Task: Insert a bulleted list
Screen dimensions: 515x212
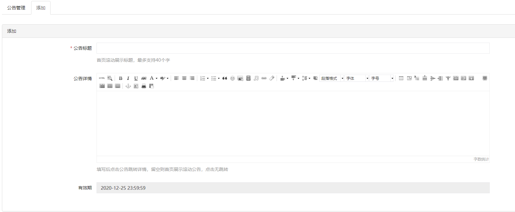Action: (214, 78)
